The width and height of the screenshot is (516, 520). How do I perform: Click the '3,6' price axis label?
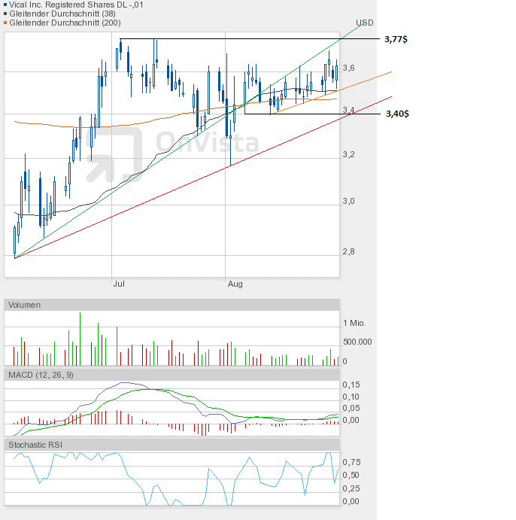(x=349, y=68)
